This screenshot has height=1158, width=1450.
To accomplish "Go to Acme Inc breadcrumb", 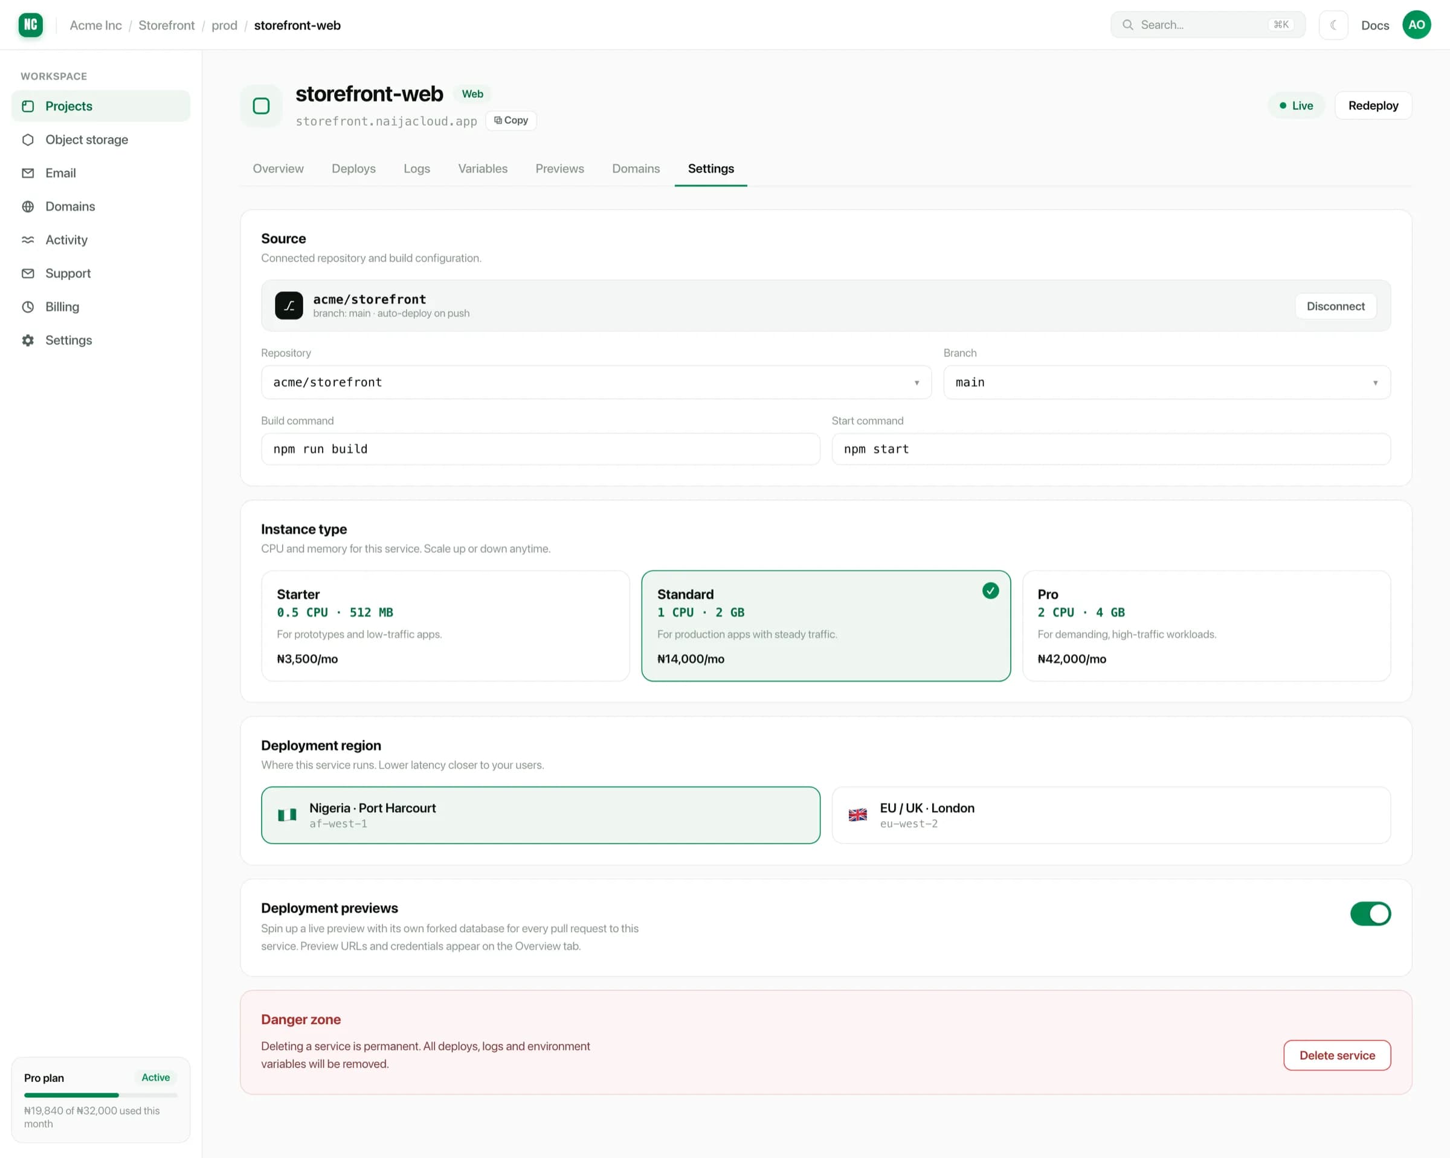I will click(95, 25).
